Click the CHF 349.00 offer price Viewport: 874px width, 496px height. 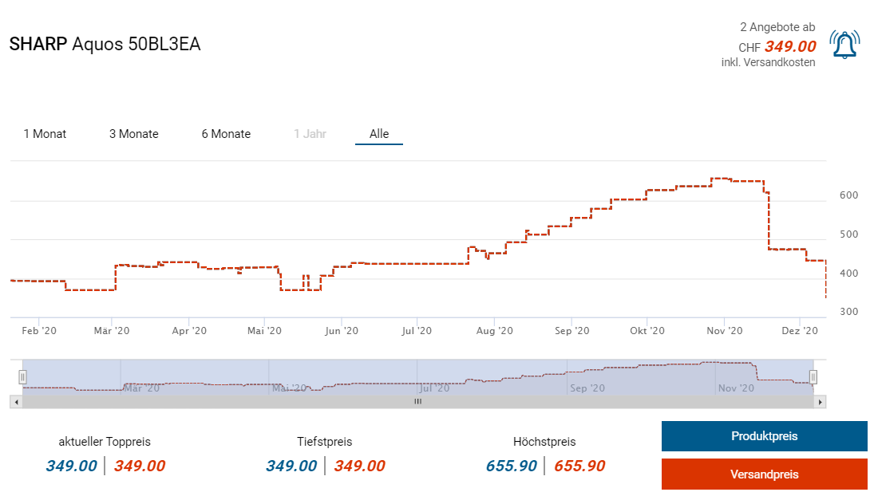click(x=789, y=47)
